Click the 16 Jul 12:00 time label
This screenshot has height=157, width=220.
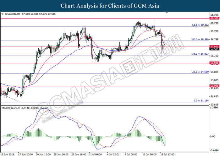(167, 154)
